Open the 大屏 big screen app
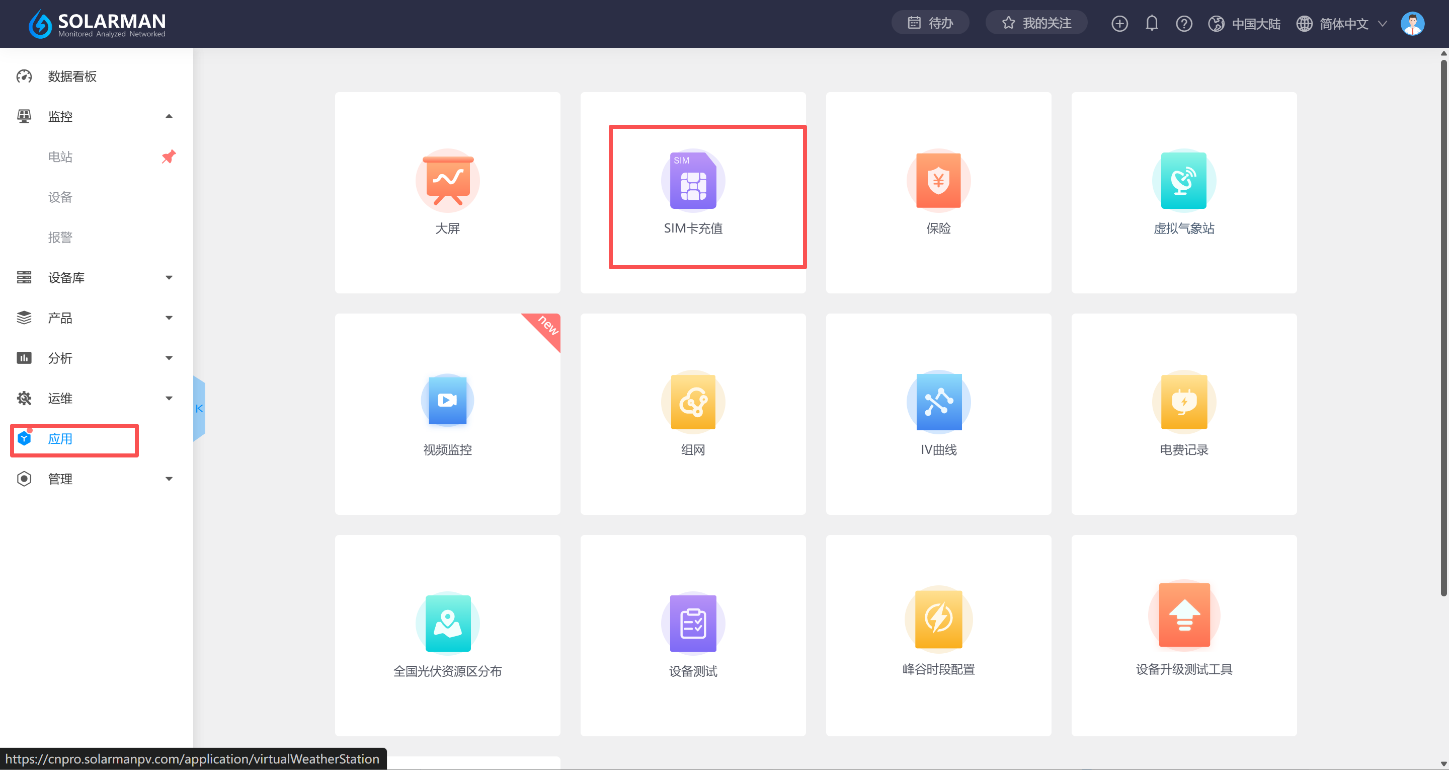Viewport: 1449px width, 770px height. [447, 181]
